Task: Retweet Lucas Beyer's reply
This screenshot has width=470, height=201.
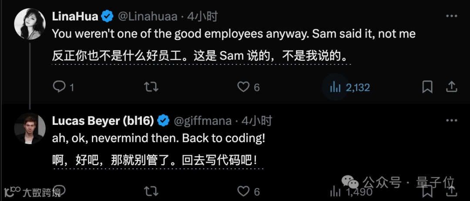Action: click(151, 191)
